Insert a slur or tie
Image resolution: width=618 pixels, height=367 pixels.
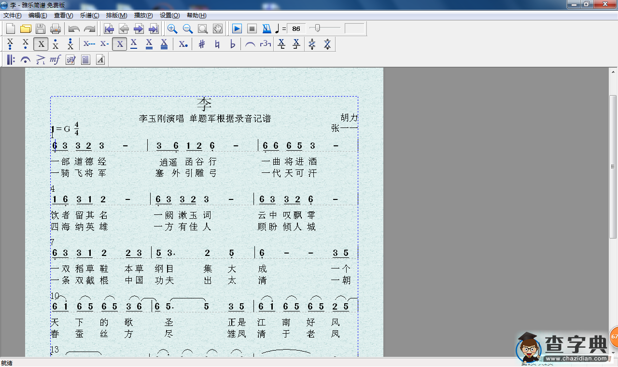[x=250, y=44]
